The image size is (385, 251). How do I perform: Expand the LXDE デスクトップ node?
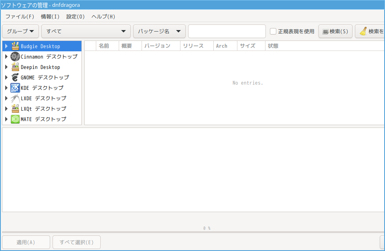point(6,98)
